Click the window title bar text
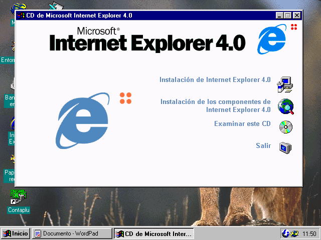This screenshot has width=321, height=240. click(x=79, y=15)
